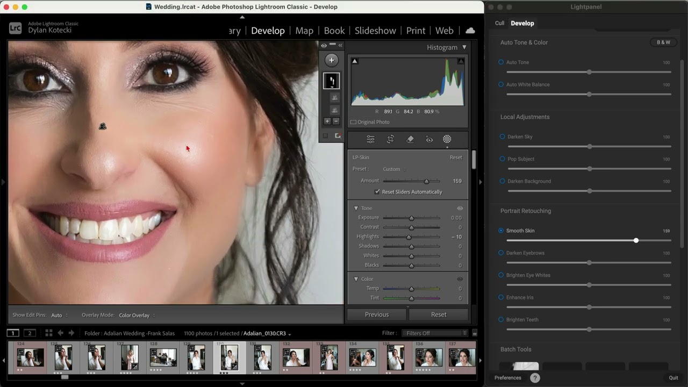Screen dimensions: 688x387
Task: Toggle highlight clipping indicator in histogram
Action: click(461, 61)
